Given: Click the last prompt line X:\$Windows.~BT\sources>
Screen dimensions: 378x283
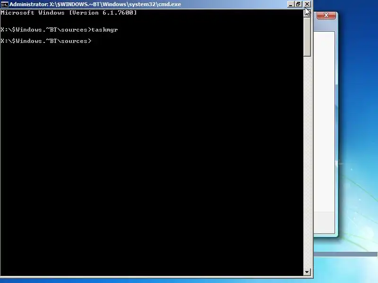Looking at the screenshot, I should [x=46, y=41].
